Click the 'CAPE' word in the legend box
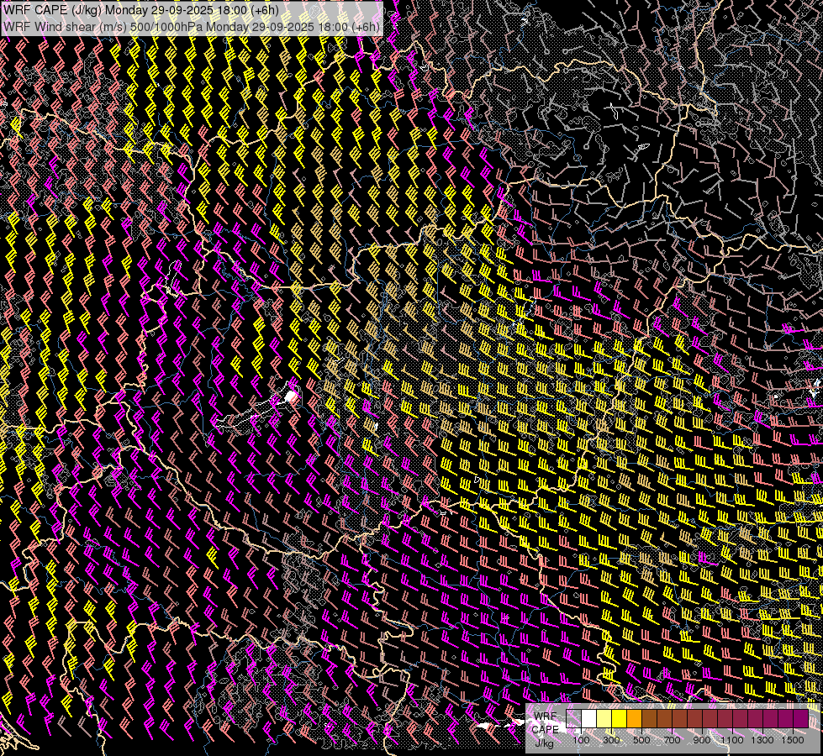823x756 pixels. 545,729
